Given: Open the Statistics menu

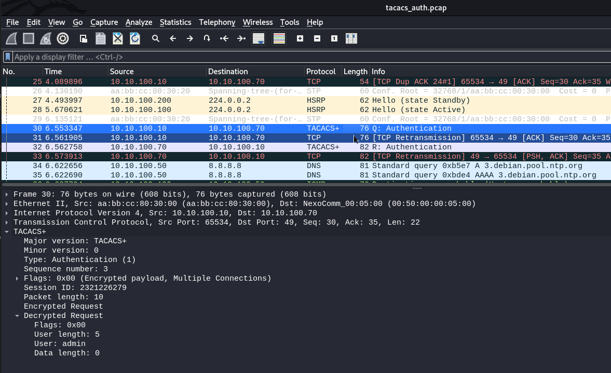Looking at the screenshot, I should (175, 22).
